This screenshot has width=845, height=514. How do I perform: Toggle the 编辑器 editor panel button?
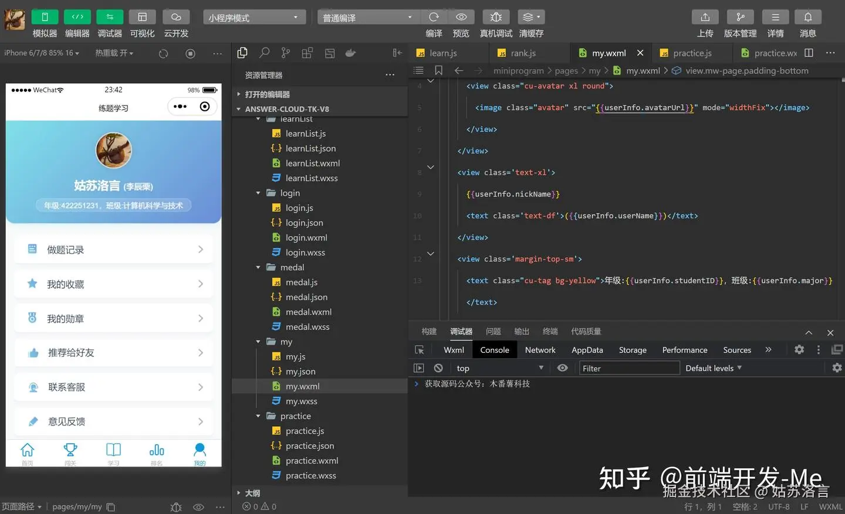coord(77,17)
